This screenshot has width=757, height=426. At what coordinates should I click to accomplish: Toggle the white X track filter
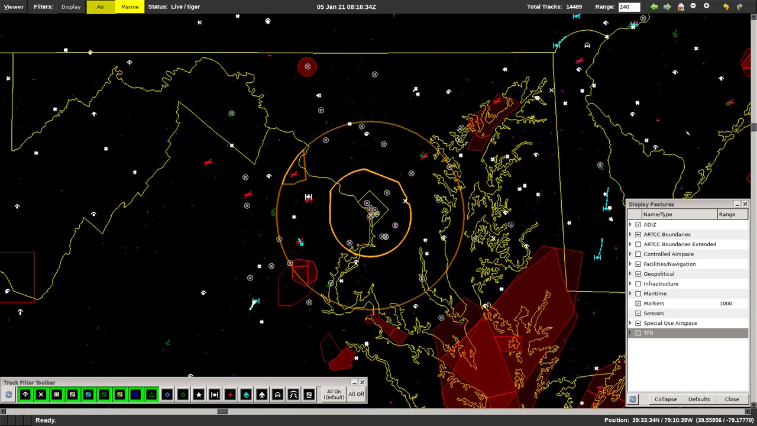pyautogui.click(x=41, y=395)
